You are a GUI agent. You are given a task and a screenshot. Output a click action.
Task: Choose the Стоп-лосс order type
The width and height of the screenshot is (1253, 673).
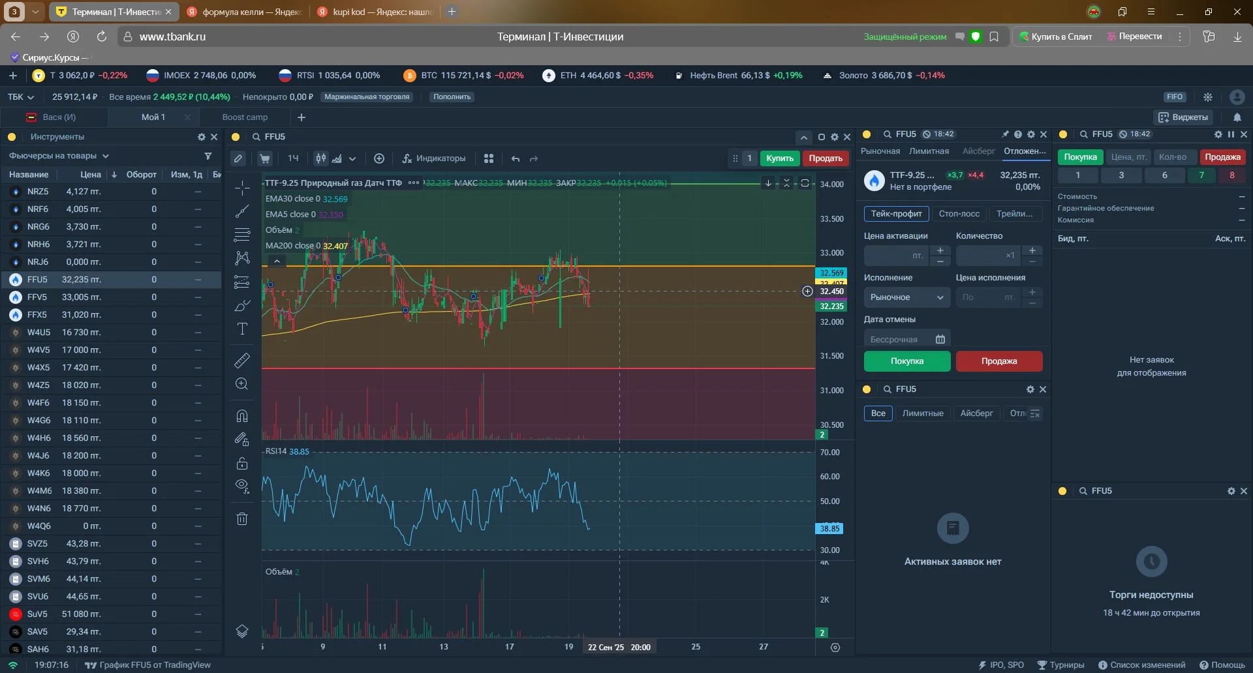click(959, 214)
